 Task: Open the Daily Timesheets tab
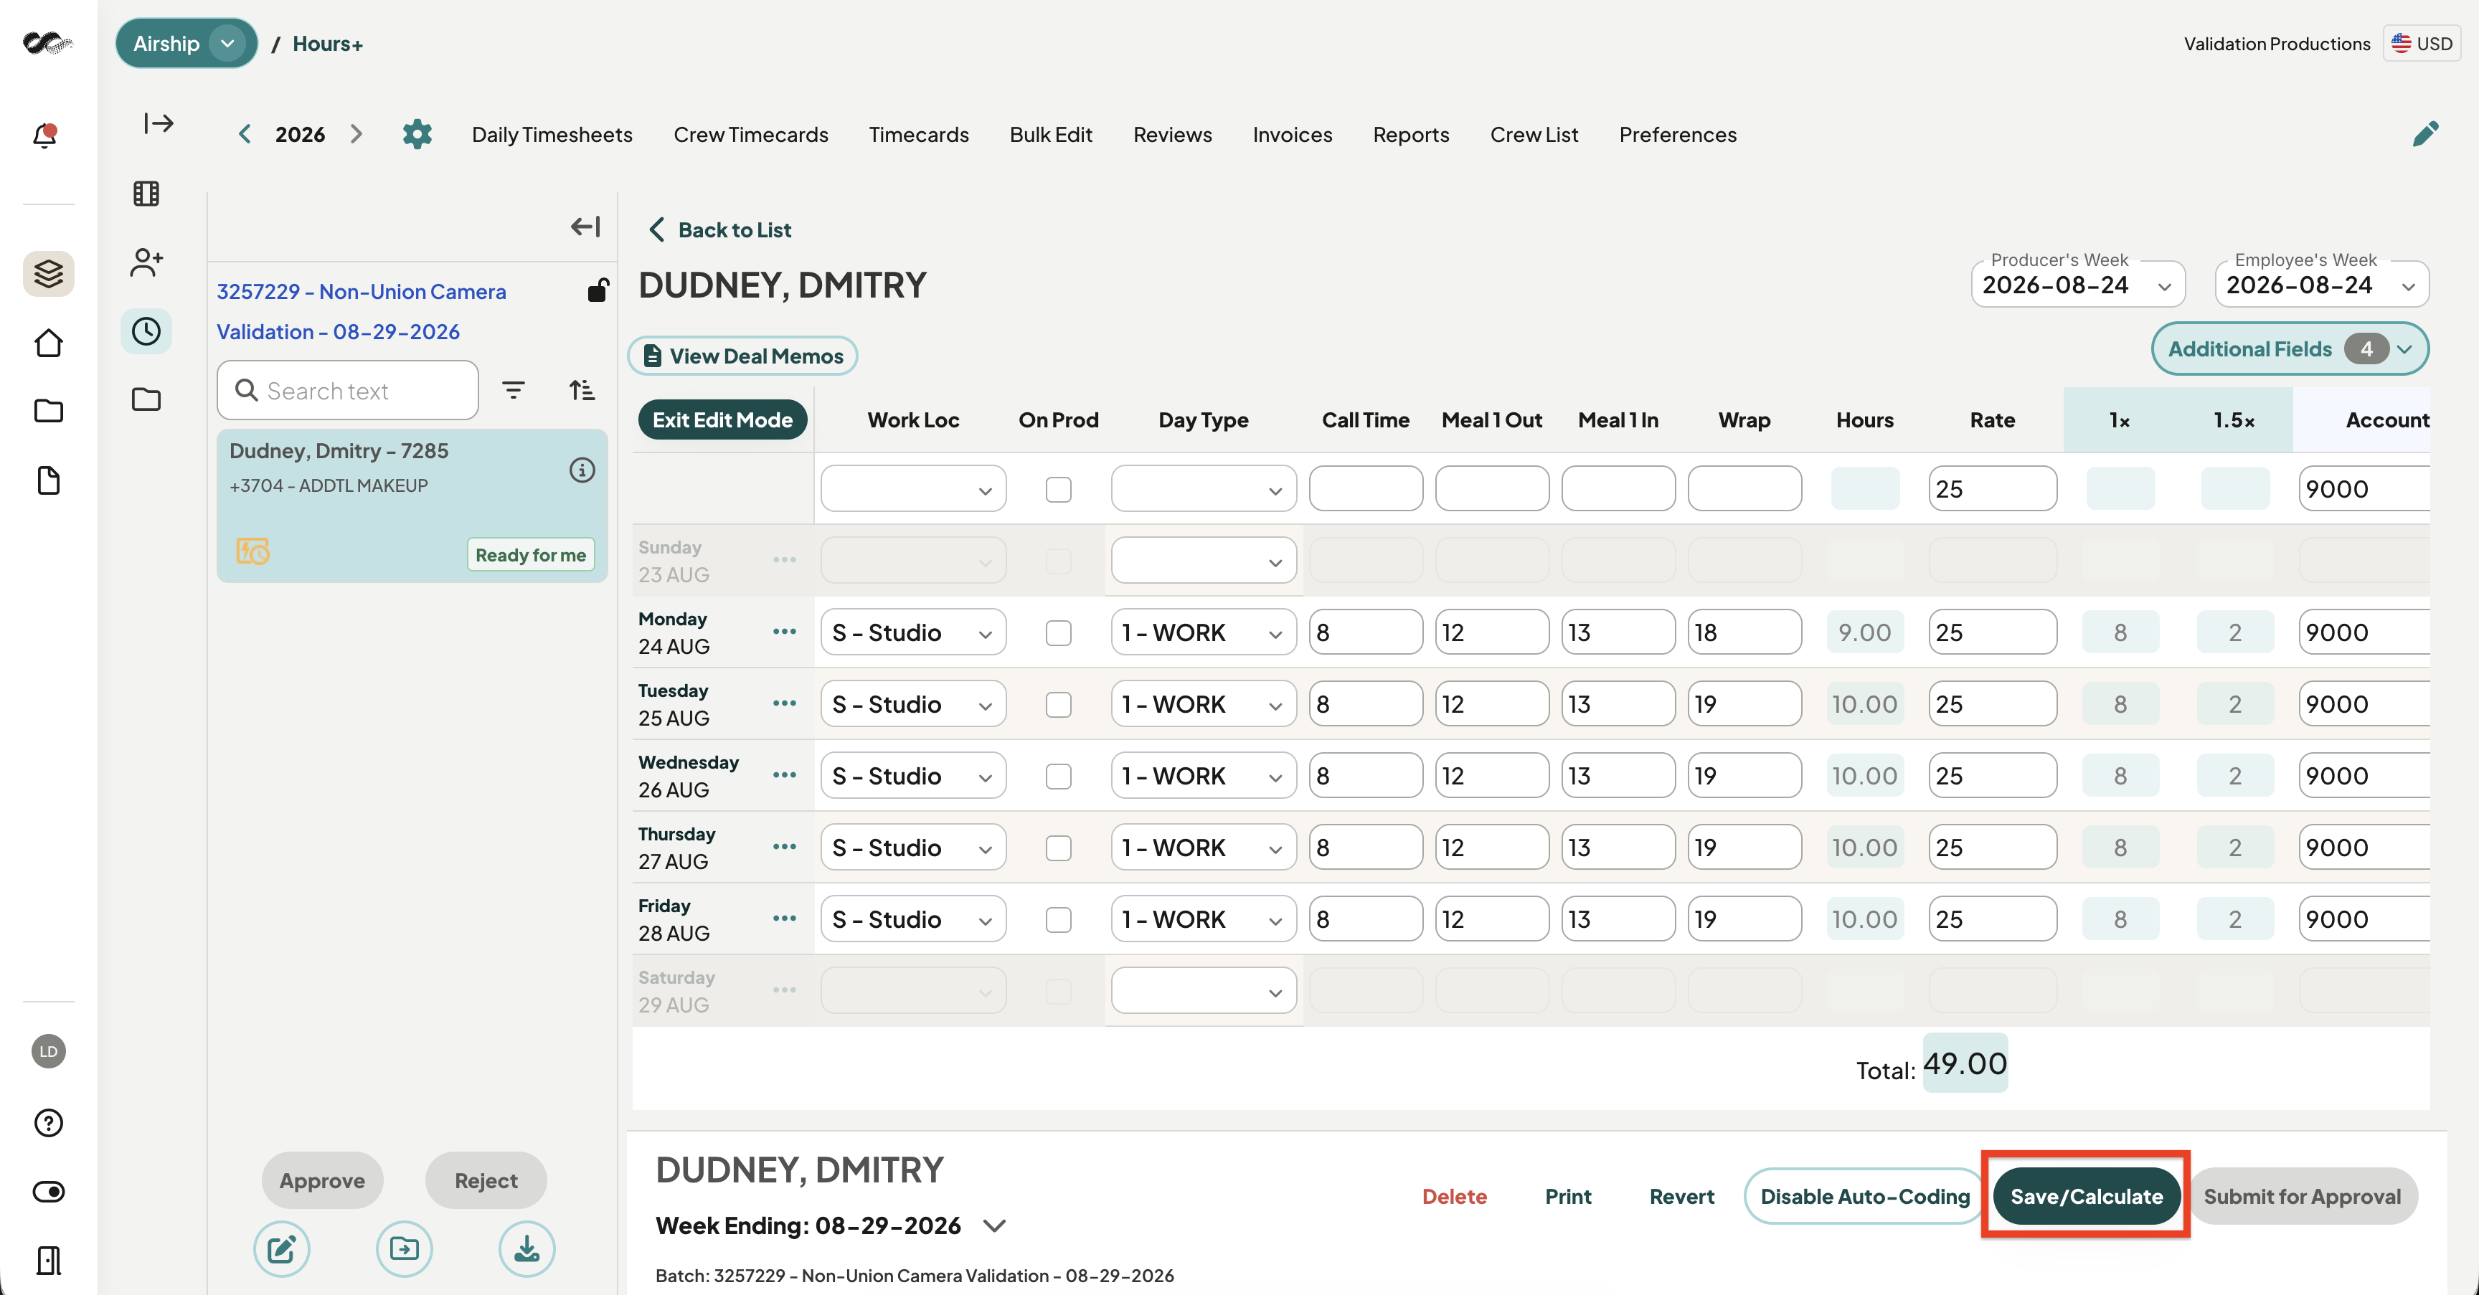pyautogui.click(x=552, y=135)
